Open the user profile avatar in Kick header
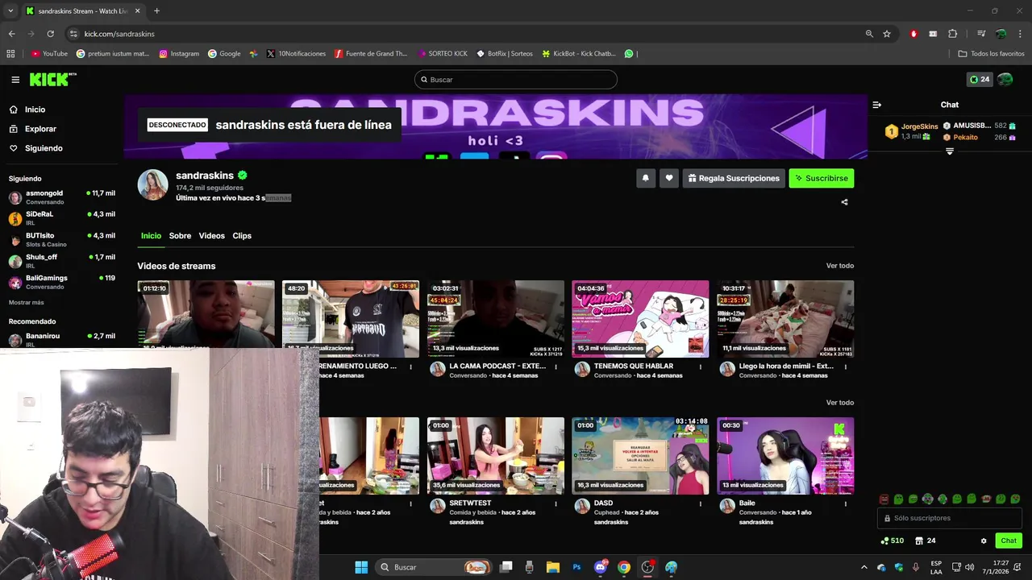 (x=1005, y=79)
